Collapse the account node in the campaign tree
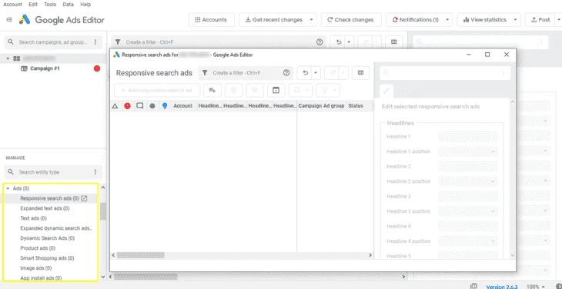 click(x=8, y=58)
